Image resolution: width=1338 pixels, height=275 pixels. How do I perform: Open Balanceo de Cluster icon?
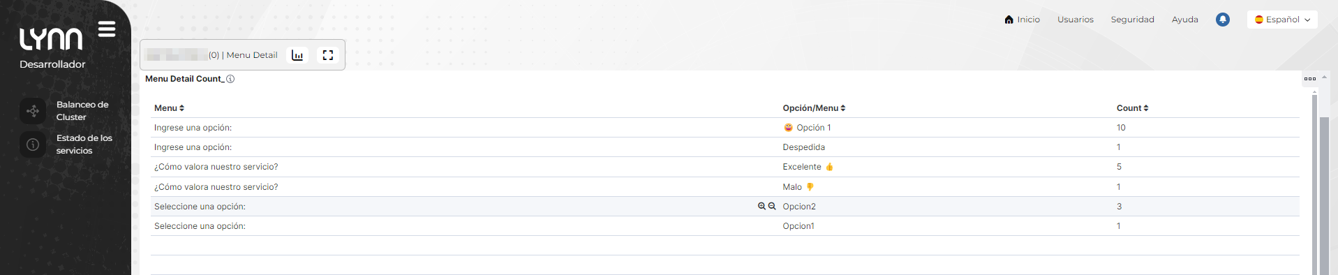(33, 111)
